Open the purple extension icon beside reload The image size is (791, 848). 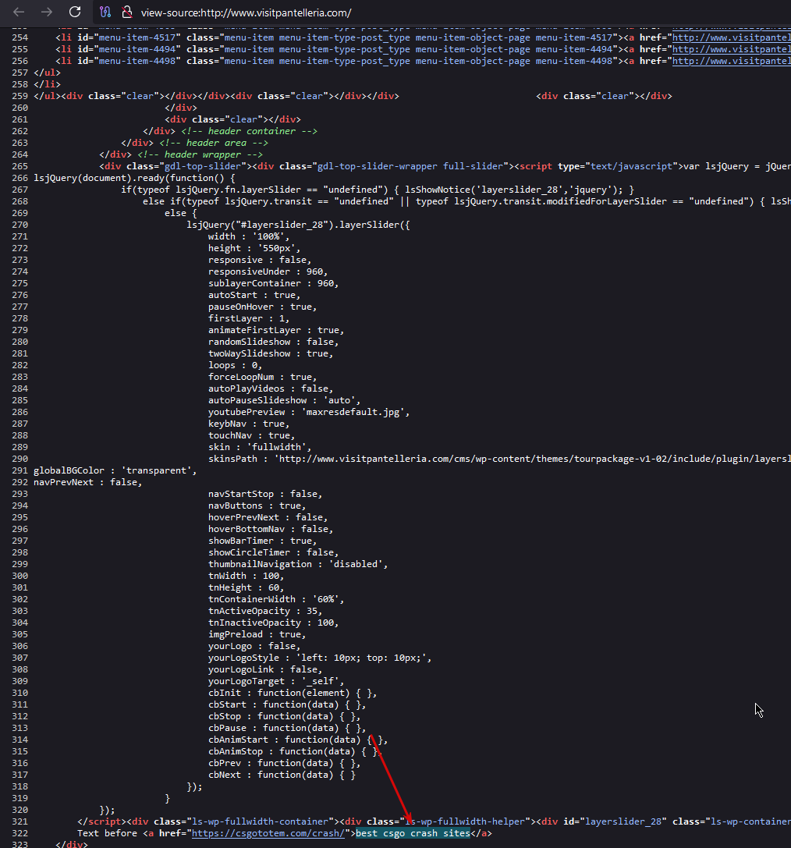[105, 12]
